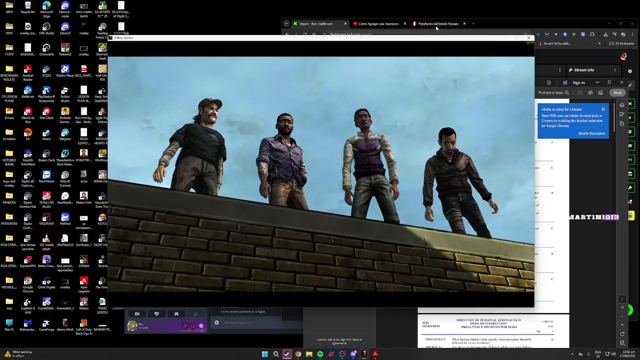Select the Google Chrome desktop icon
The image size is (640, 360).
click(28, 285)
